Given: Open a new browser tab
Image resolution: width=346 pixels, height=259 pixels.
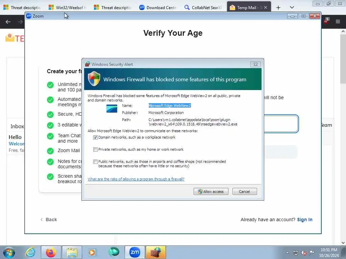Looking at the screenshot, I should (278, 8).
